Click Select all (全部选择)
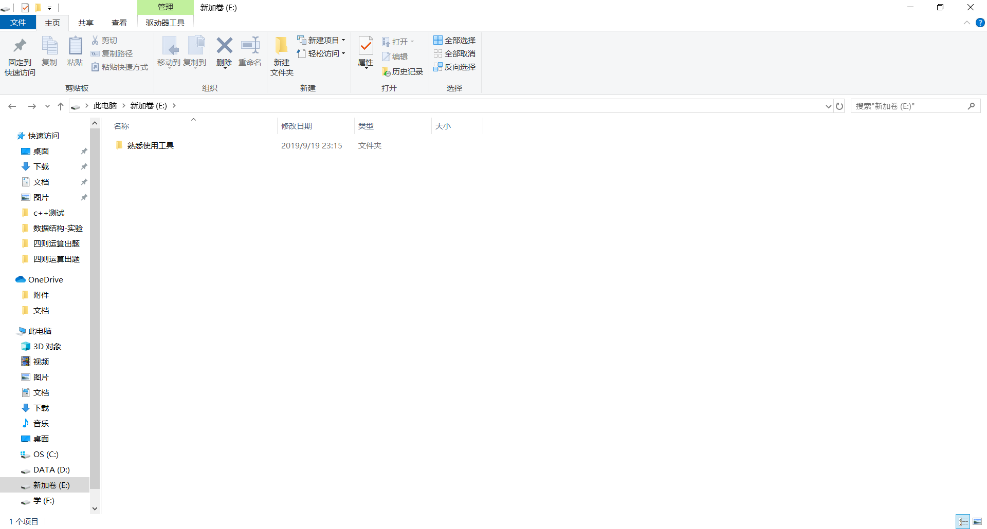 click(454, 40)
